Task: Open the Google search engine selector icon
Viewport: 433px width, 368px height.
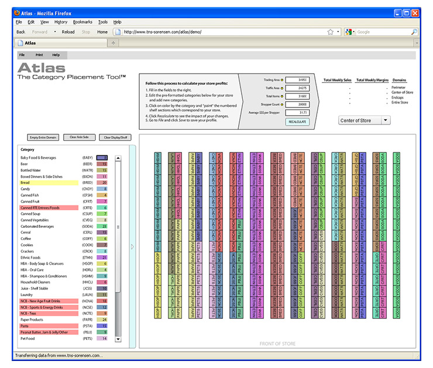Action: (x=349, y=32)
